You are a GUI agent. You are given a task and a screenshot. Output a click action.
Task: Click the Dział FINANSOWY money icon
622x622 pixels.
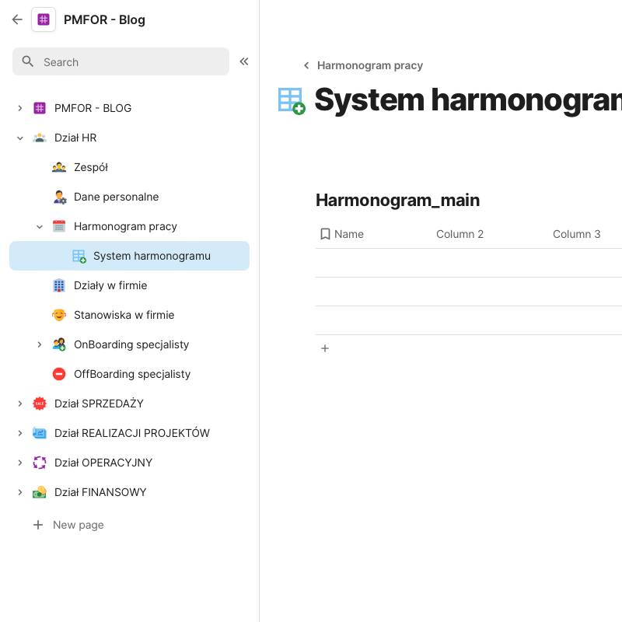[x=40, y=492]
